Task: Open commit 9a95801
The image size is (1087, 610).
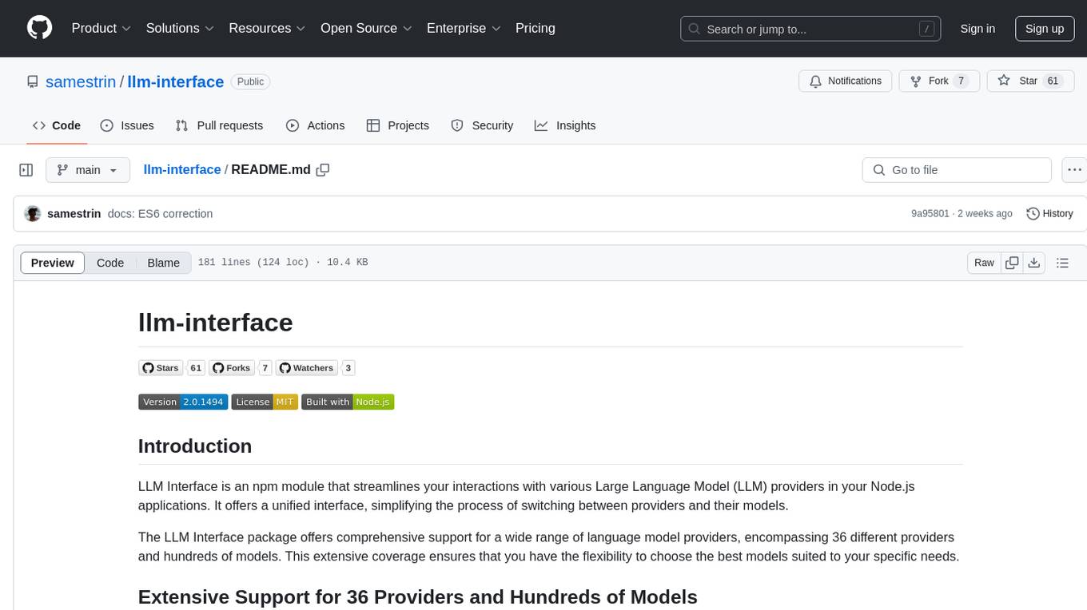Action: click(x=930, y=214)
